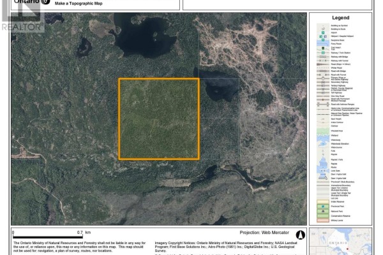Click the Conservation Reserve green swatch

(x=323, y=216)
